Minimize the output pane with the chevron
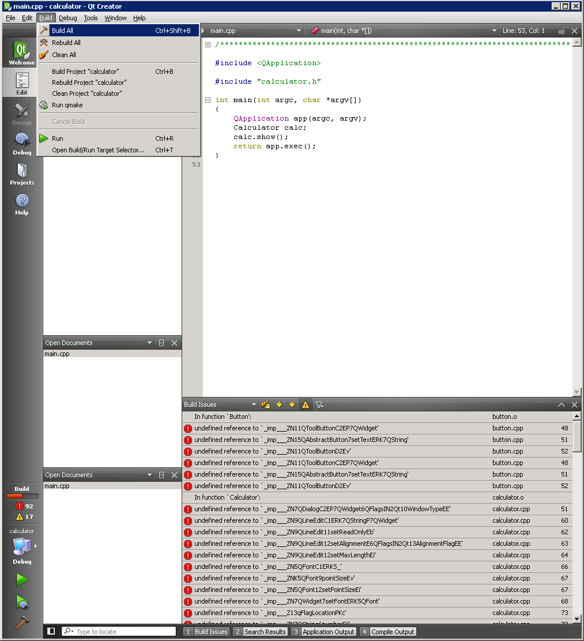This screenshot has height=641, width=584. (x=562, y=404)
